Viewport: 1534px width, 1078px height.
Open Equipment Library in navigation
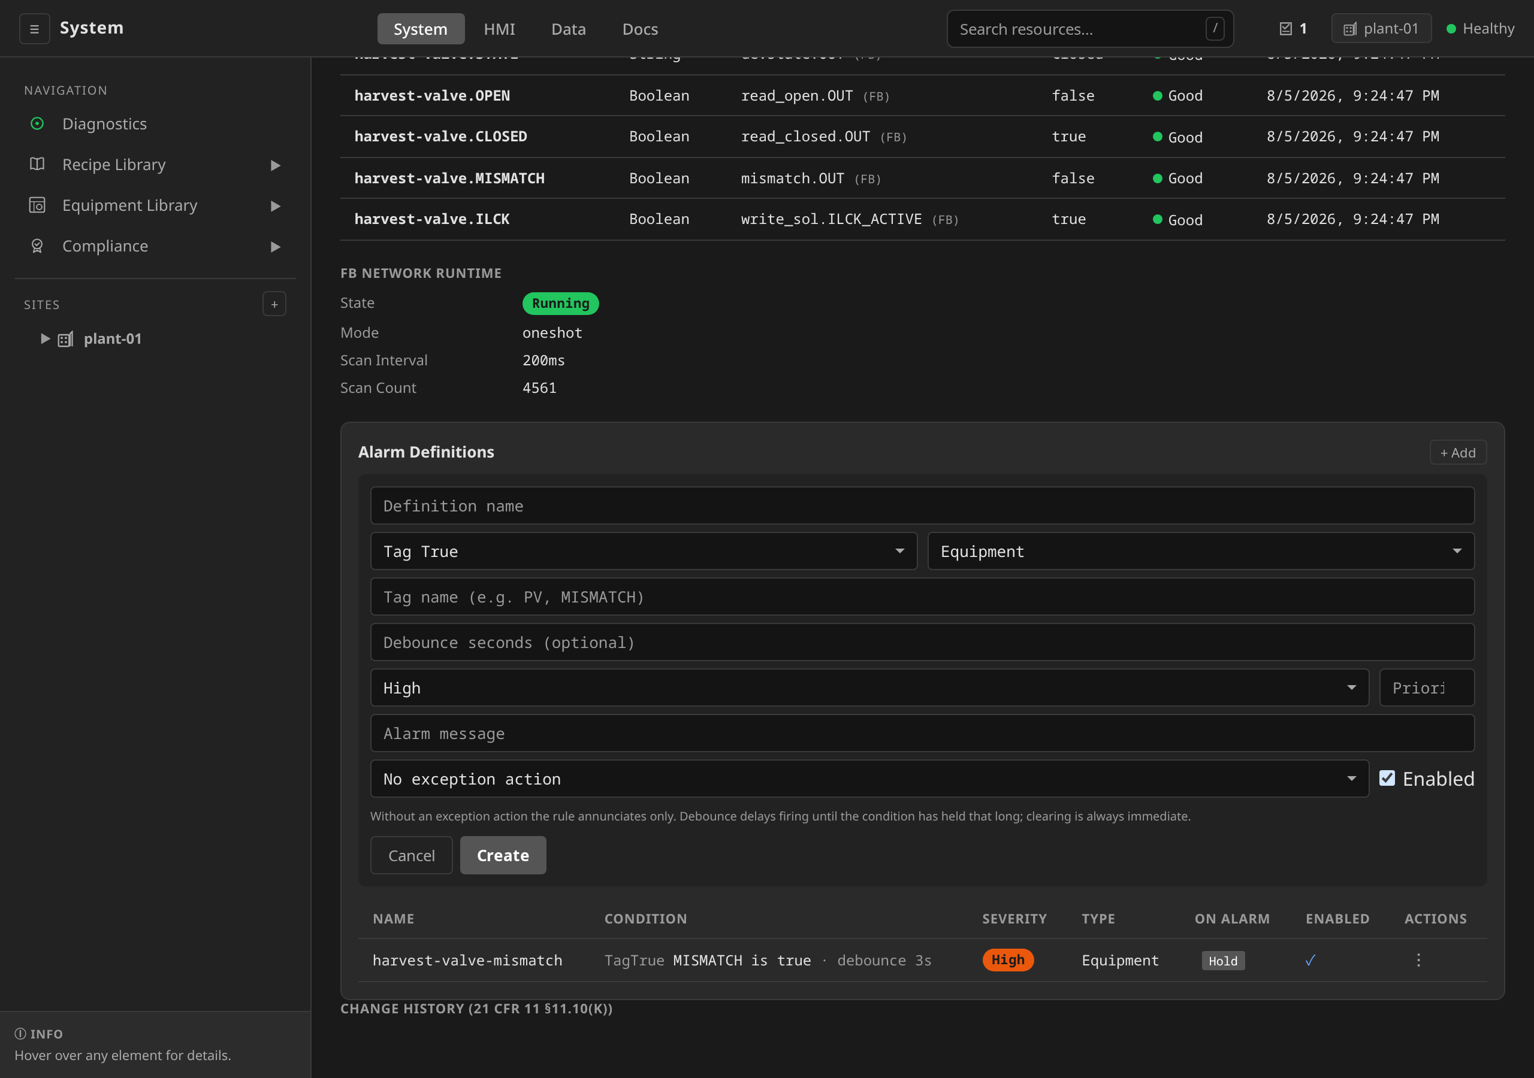[155, 205]
